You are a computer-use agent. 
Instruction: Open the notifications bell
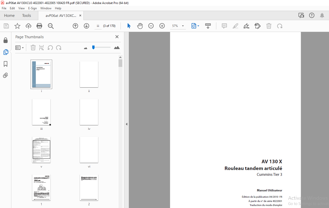pyautogui.click(x=322, y=16)
